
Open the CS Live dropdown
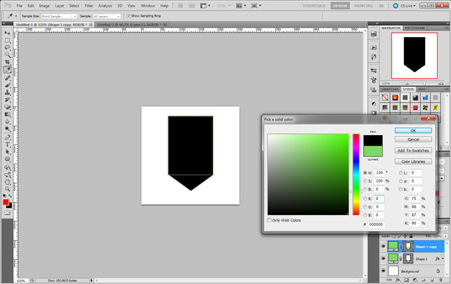[x=405, y=5]
